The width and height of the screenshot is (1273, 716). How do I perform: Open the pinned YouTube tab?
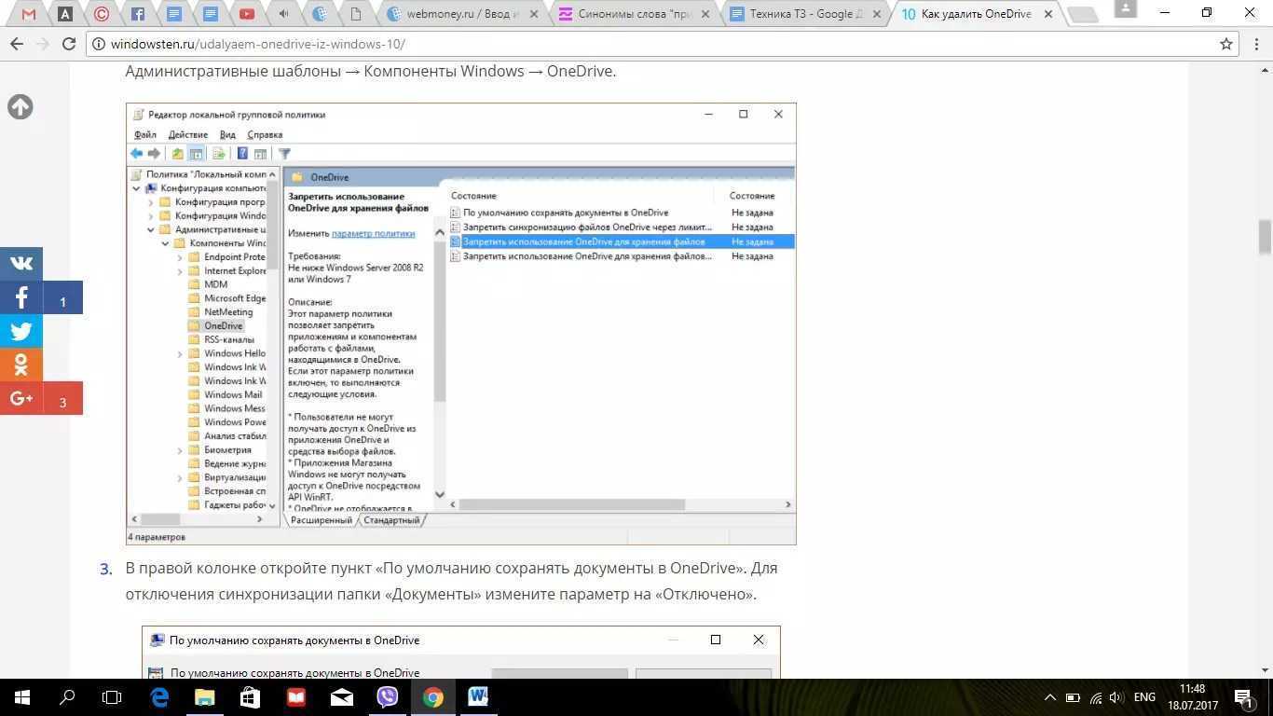(x=247, y=14)
